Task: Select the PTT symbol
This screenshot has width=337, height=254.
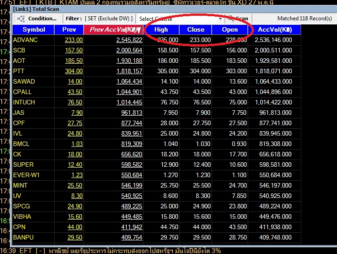Action: click(x=18, y=71)
